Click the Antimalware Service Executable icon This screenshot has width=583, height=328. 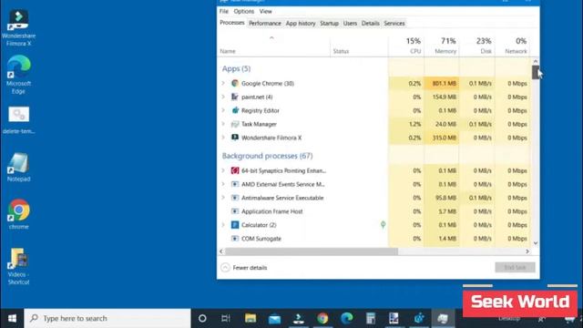(x=235, y=198)
